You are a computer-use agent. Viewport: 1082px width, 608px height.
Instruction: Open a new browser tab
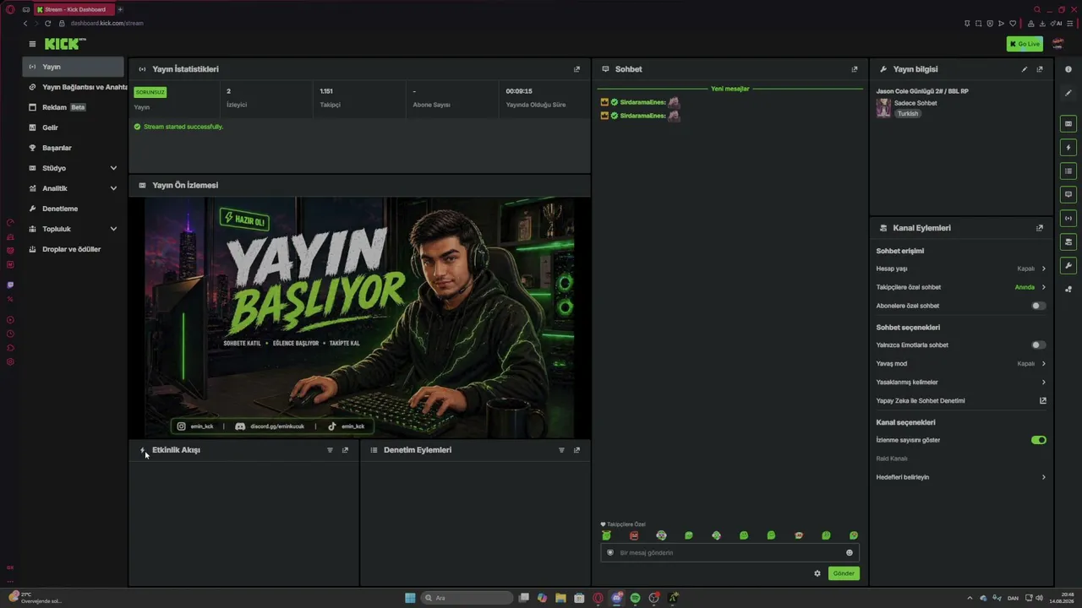[x=120, y=9]
